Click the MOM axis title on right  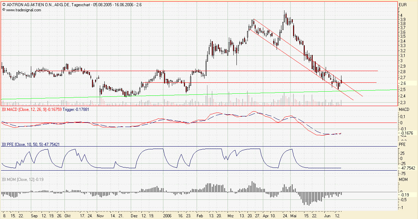(403, 180)
